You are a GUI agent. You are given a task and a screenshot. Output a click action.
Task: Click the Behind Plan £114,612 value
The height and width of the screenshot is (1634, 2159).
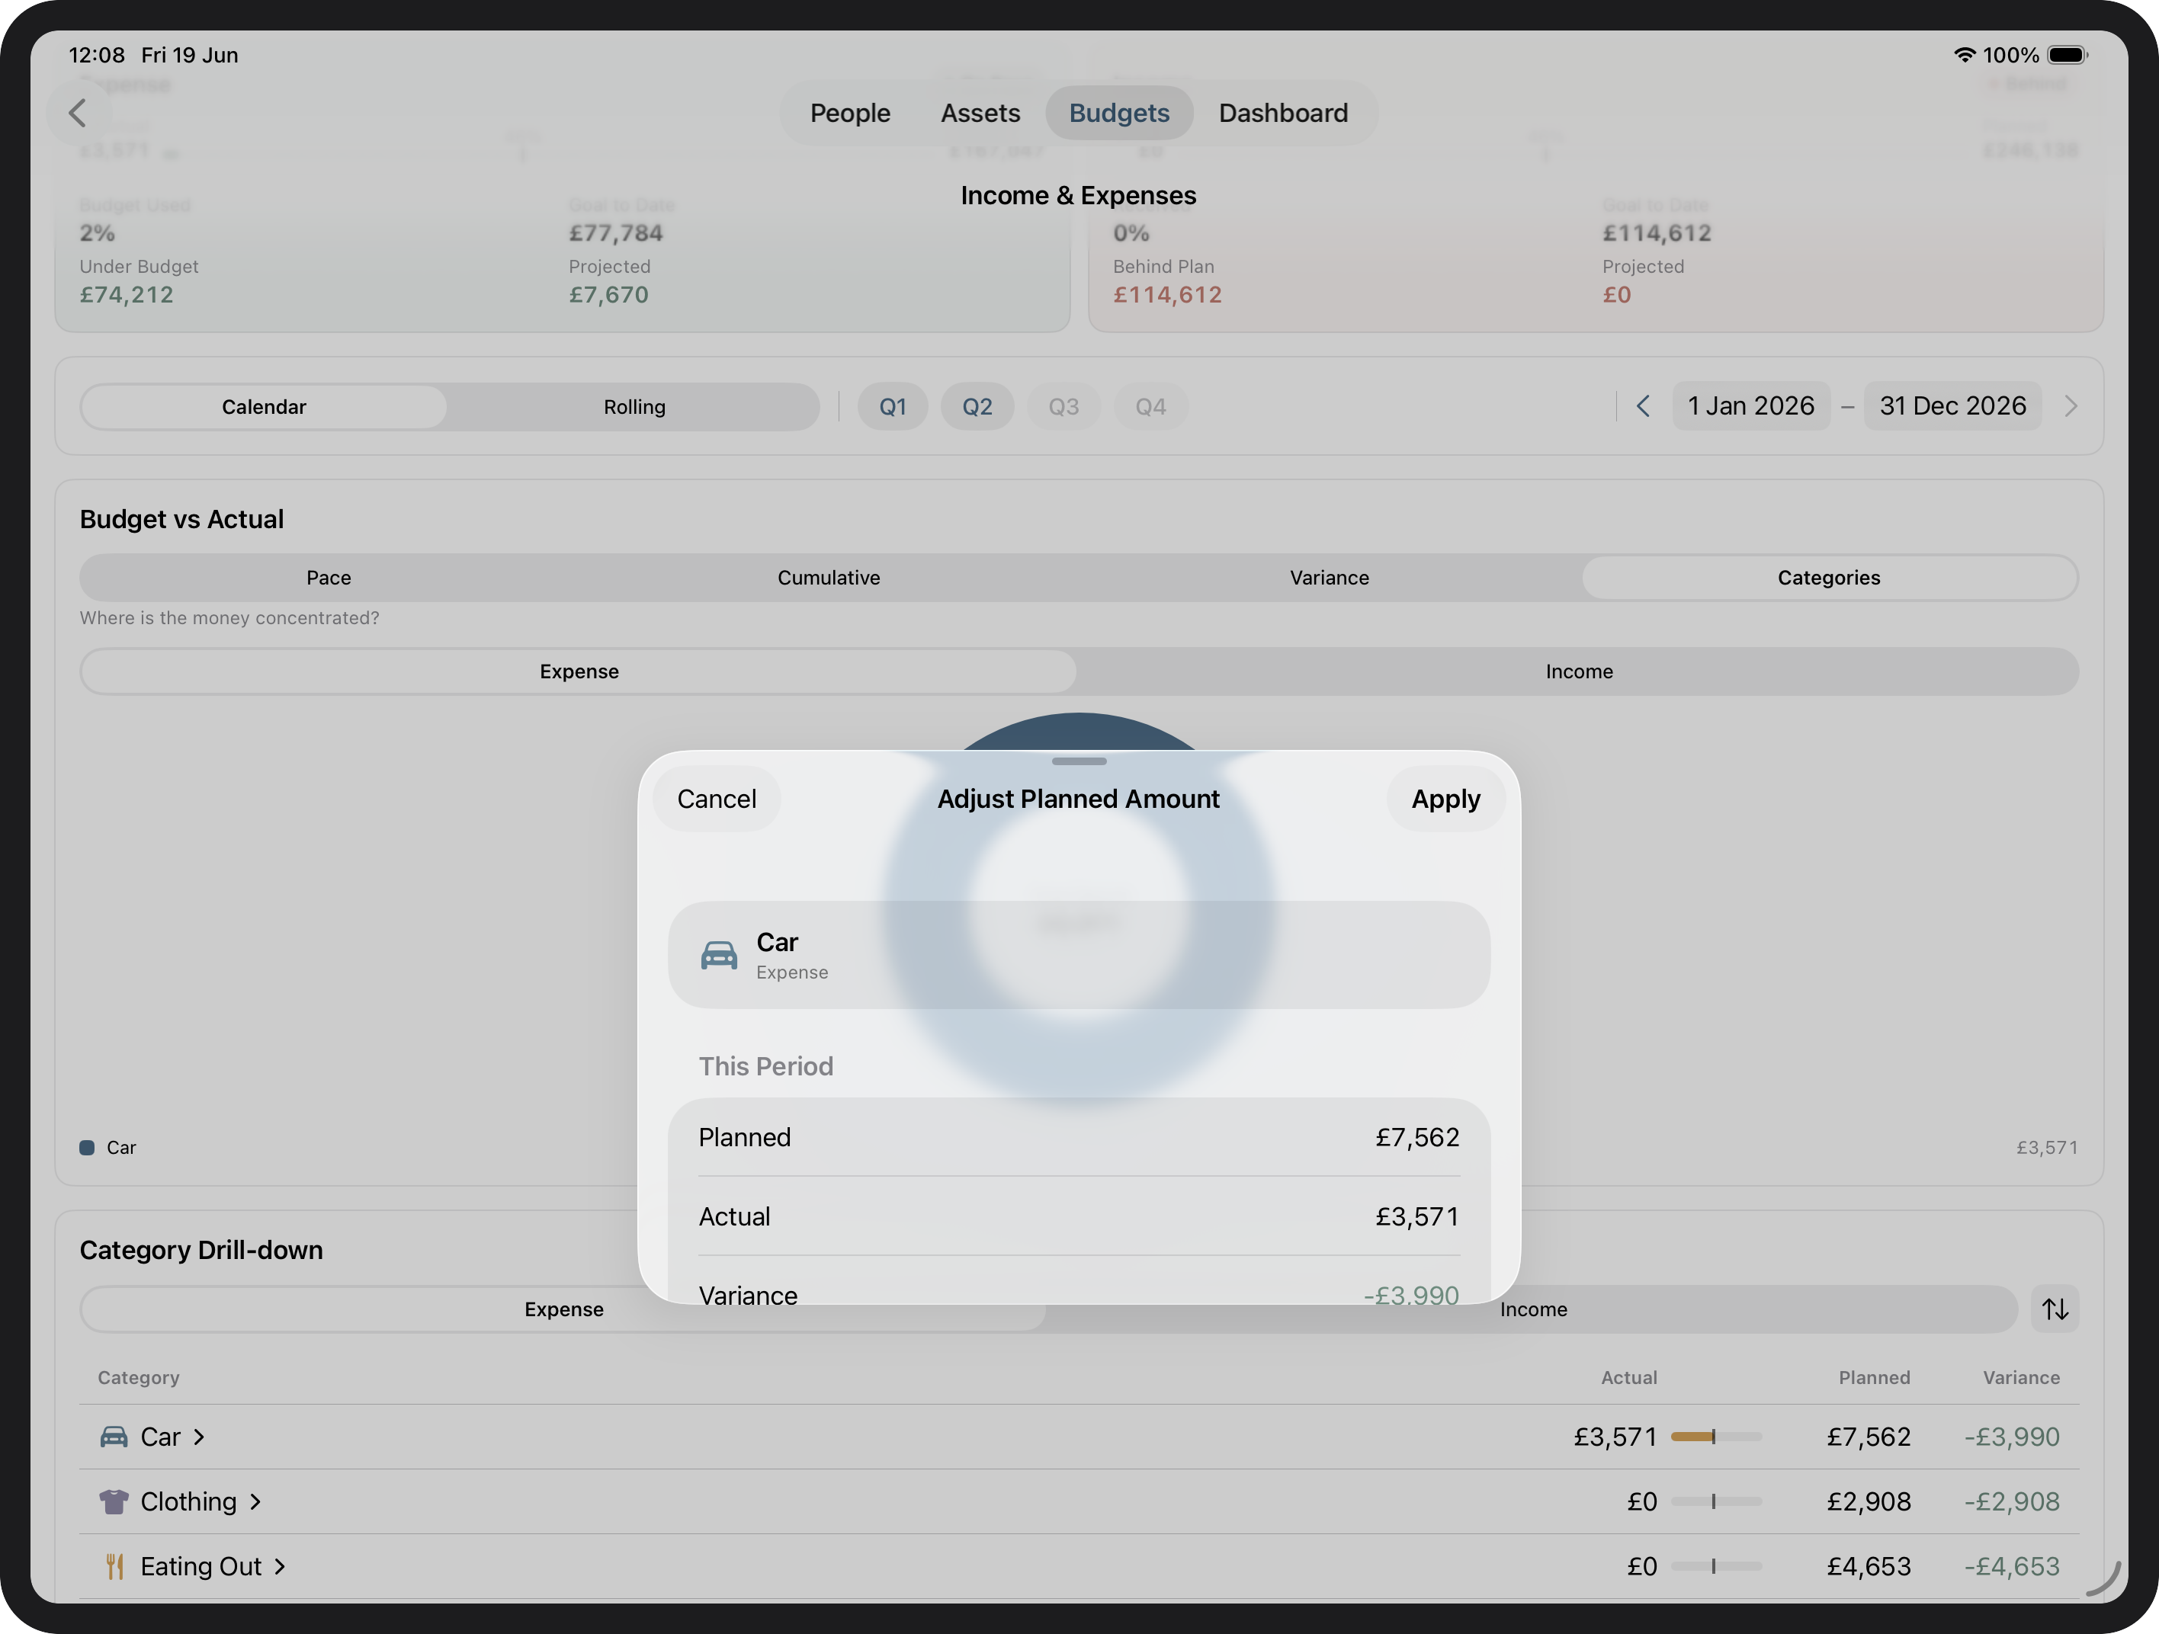1167,295
